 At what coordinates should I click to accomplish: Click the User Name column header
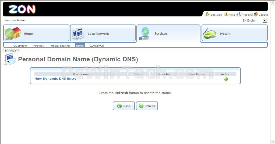tap(196, 74)
